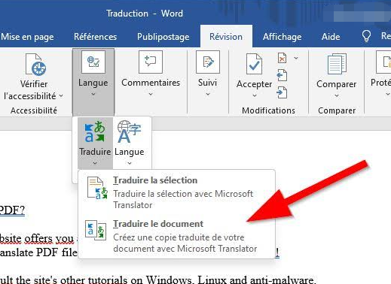Click the Commentaires speech bubble icon
Screen dimensions: 391x284
pos(151,62)
